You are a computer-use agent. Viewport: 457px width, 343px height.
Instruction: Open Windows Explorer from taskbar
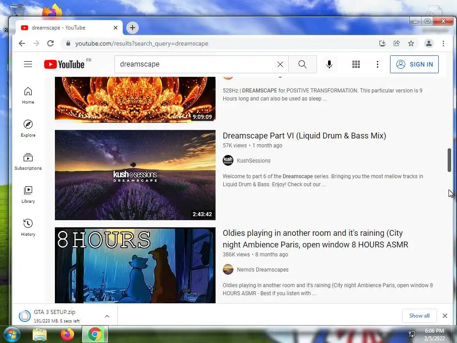coord(40,335)
